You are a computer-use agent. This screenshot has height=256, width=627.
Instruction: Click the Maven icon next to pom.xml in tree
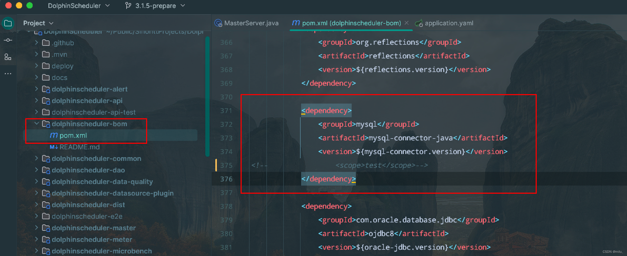(54, 135)
